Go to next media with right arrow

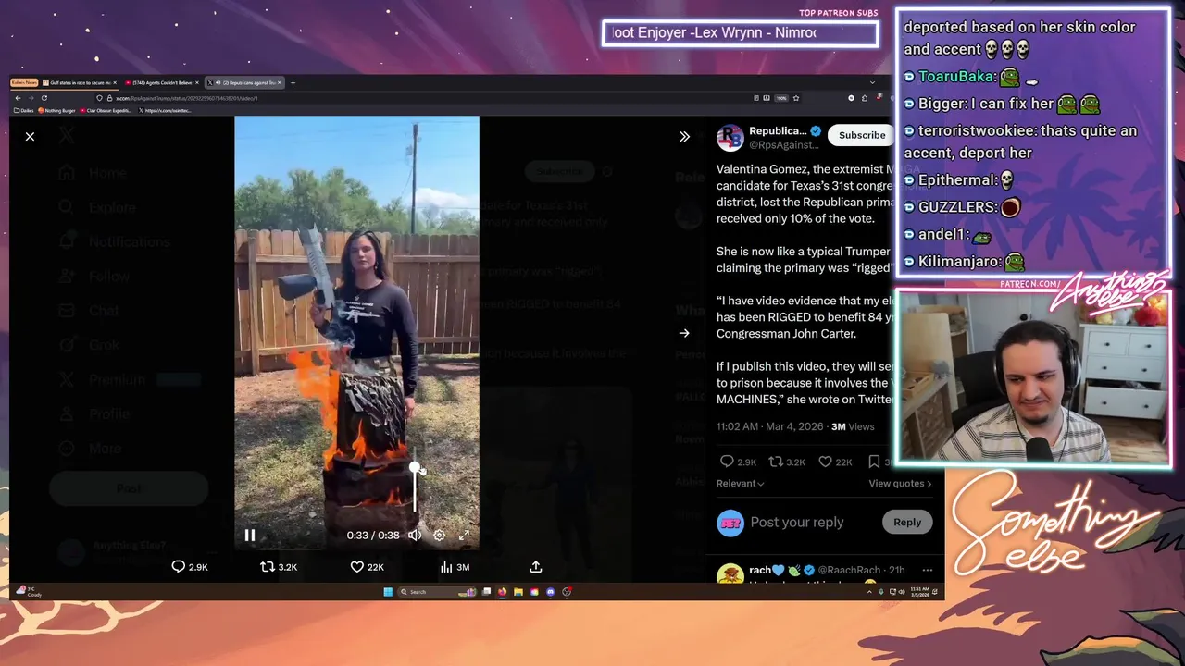(x=684, y=333)
